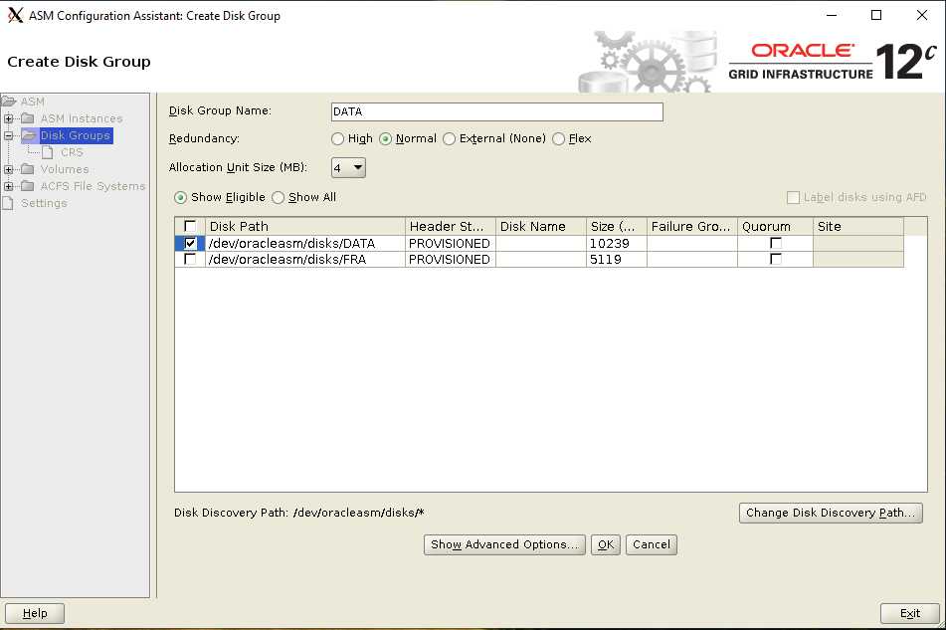Click the Failure Group cell for FRA row
The image size is (946, 630).
coord(692,259)
